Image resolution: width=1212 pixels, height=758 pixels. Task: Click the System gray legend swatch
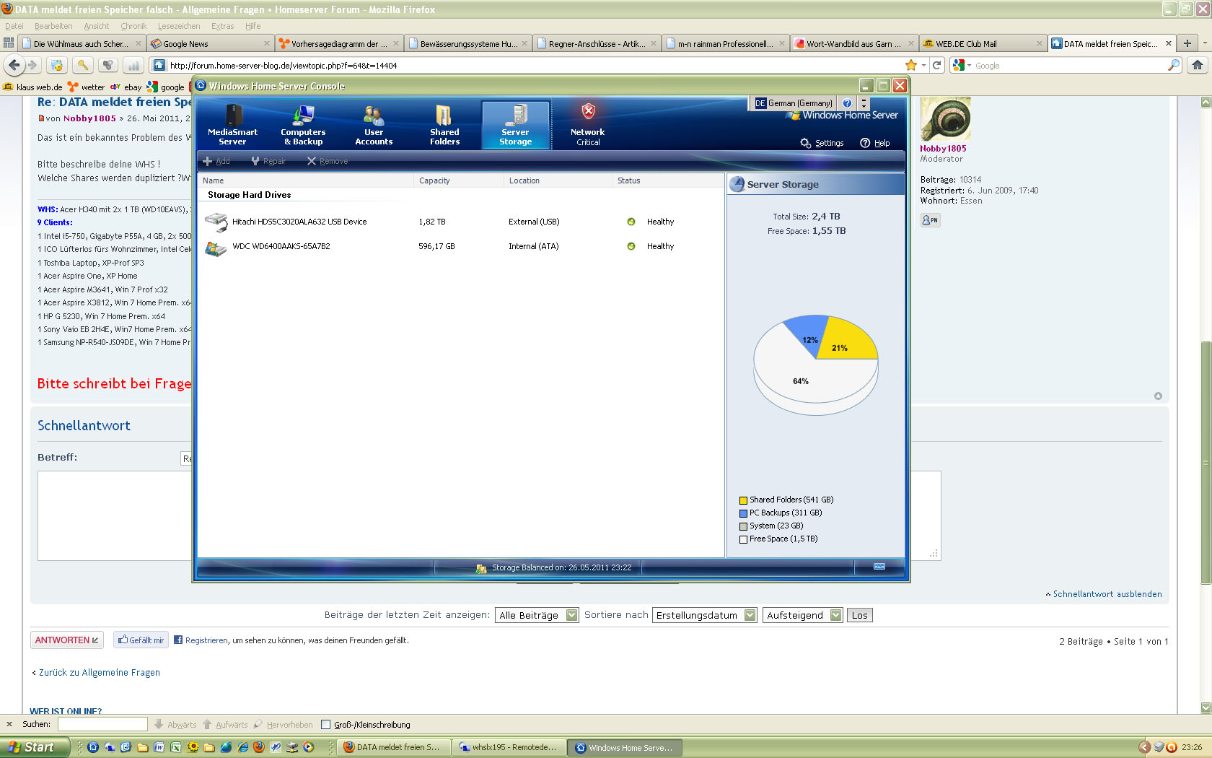click(x=743, y=526)
